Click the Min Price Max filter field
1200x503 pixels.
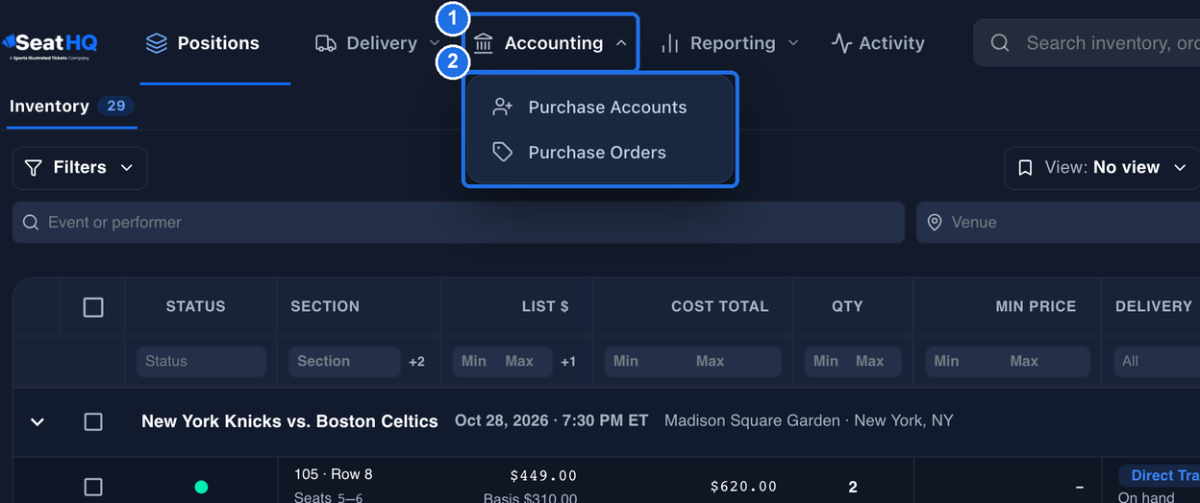(1046, 361)
